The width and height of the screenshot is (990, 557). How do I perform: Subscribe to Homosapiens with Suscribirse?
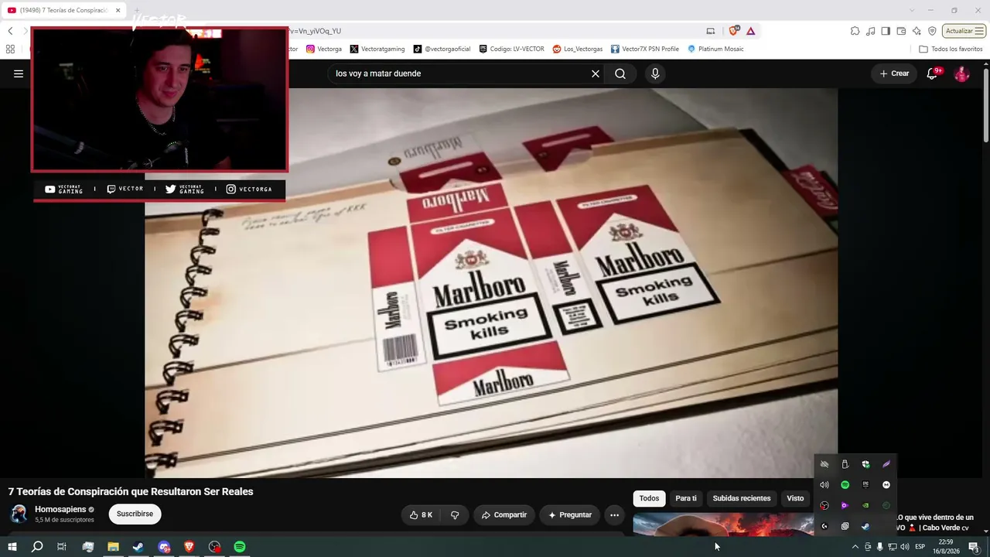coord(135,514)
